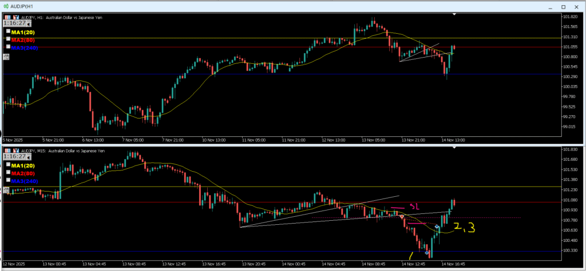586x271 pixels.
Task: Click the mouse icon button in H1 chart
Action: 6,56
